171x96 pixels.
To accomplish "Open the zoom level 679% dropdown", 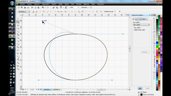I will pos(78,7).
